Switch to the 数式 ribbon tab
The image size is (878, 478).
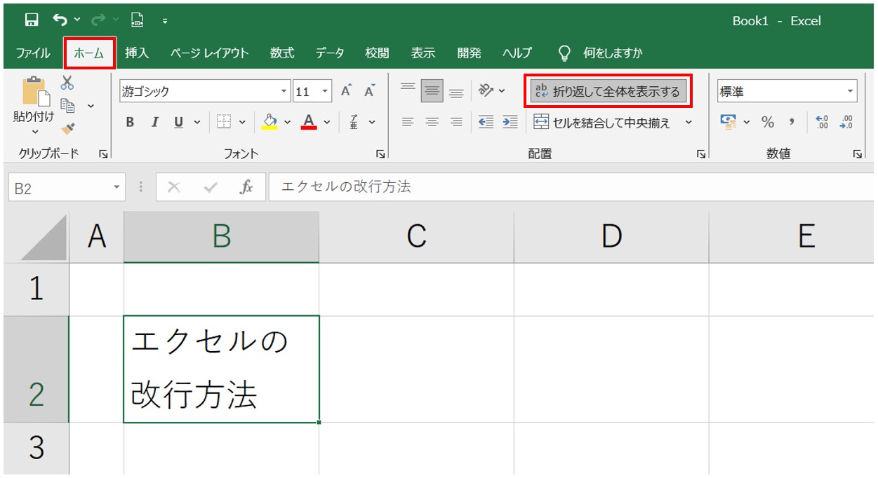point(282,53)
